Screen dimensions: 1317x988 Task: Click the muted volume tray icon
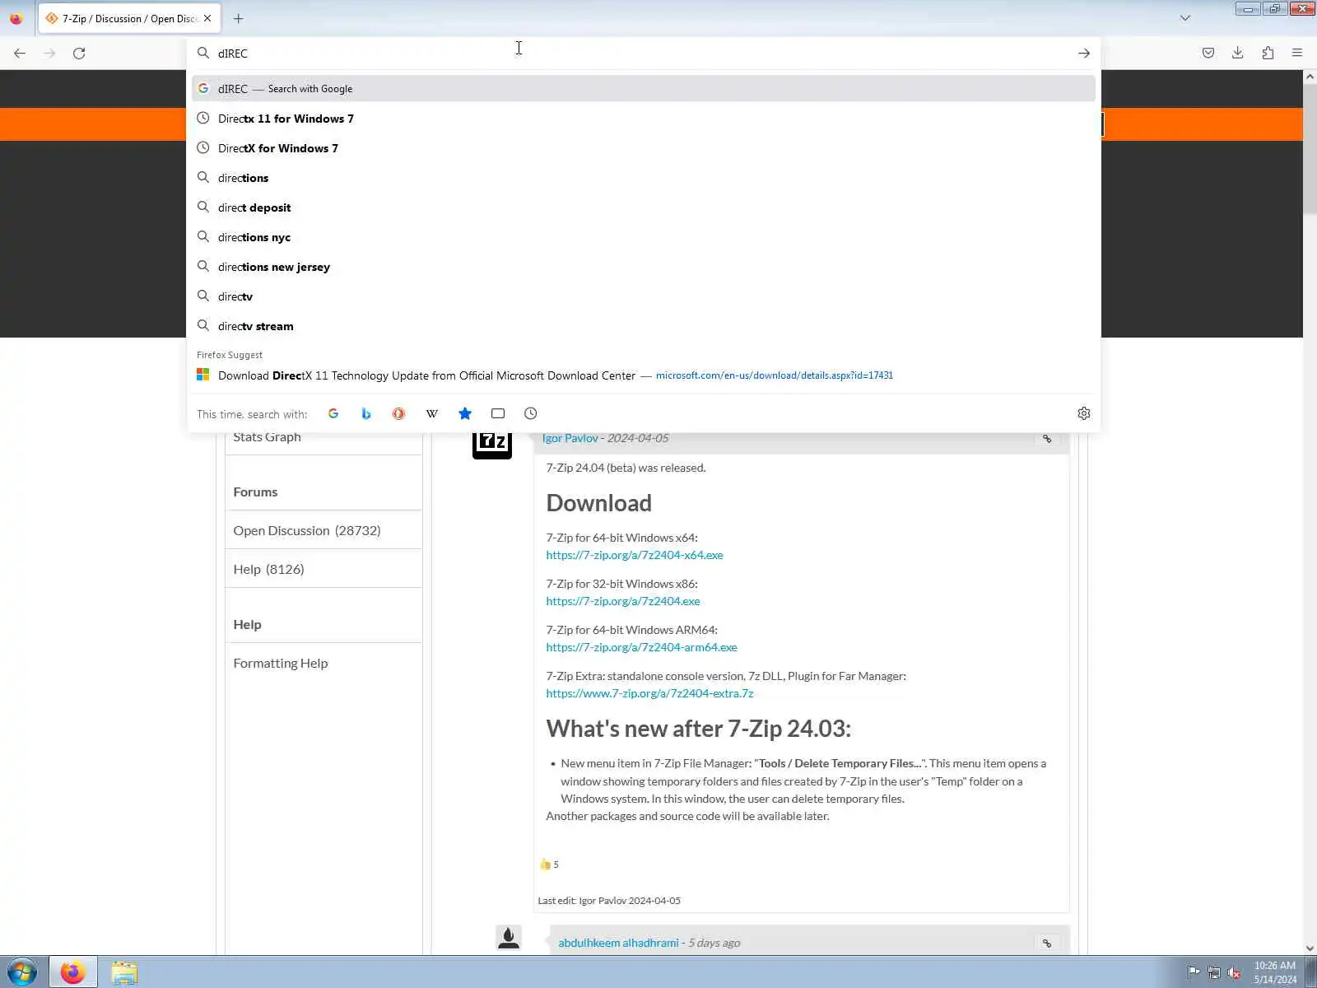point(1235,972)
